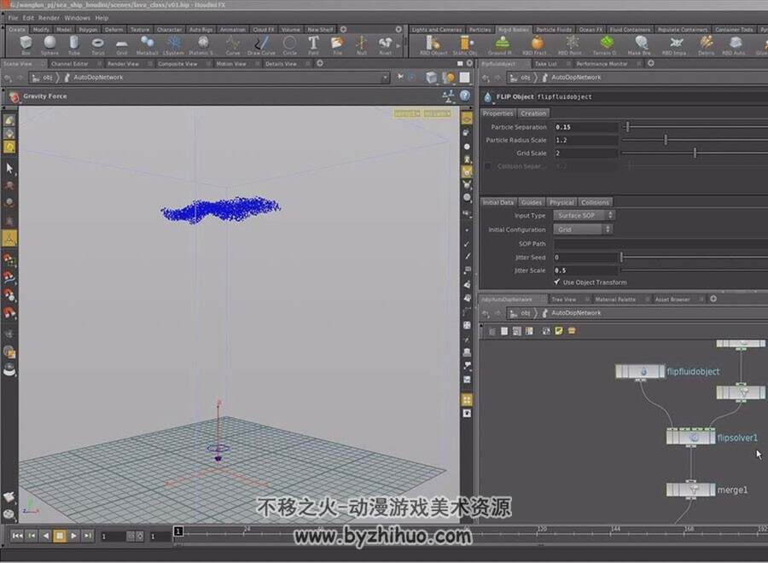Screen dimensions: 768x563
Task: Create a Box from the shelf
Action: [x=26, y=45]
